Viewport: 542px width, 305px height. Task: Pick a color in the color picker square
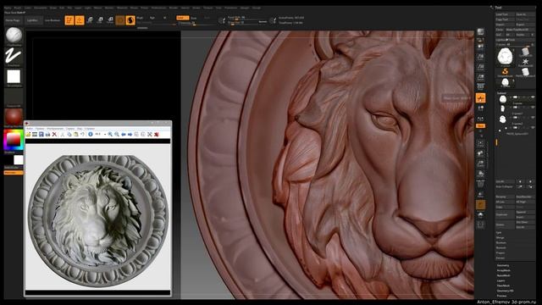pos(14,140)
